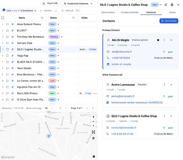The height and width of the screenshot is (160, 183).
Task: Open more options for Alix Di Meglio
Action: coord(164,40)
